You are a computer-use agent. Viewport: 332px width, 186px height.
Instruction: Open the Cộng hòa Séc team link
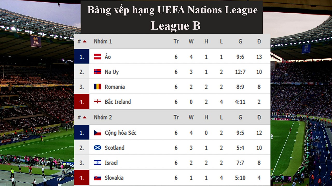tap(120, 133)
